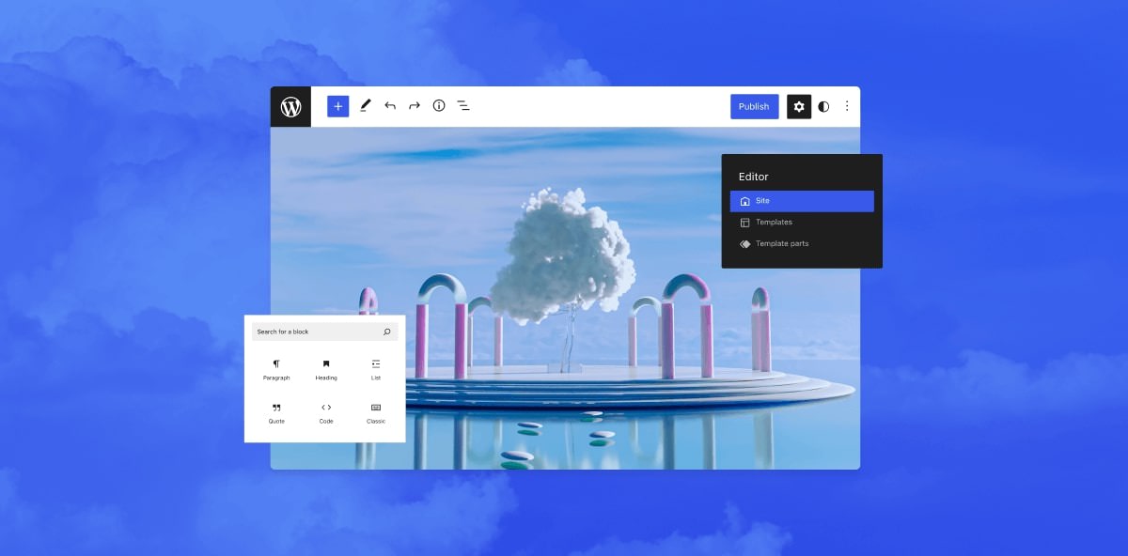Open the list view outline
The image size is (1128, 556).
click(x=463, y=106)
